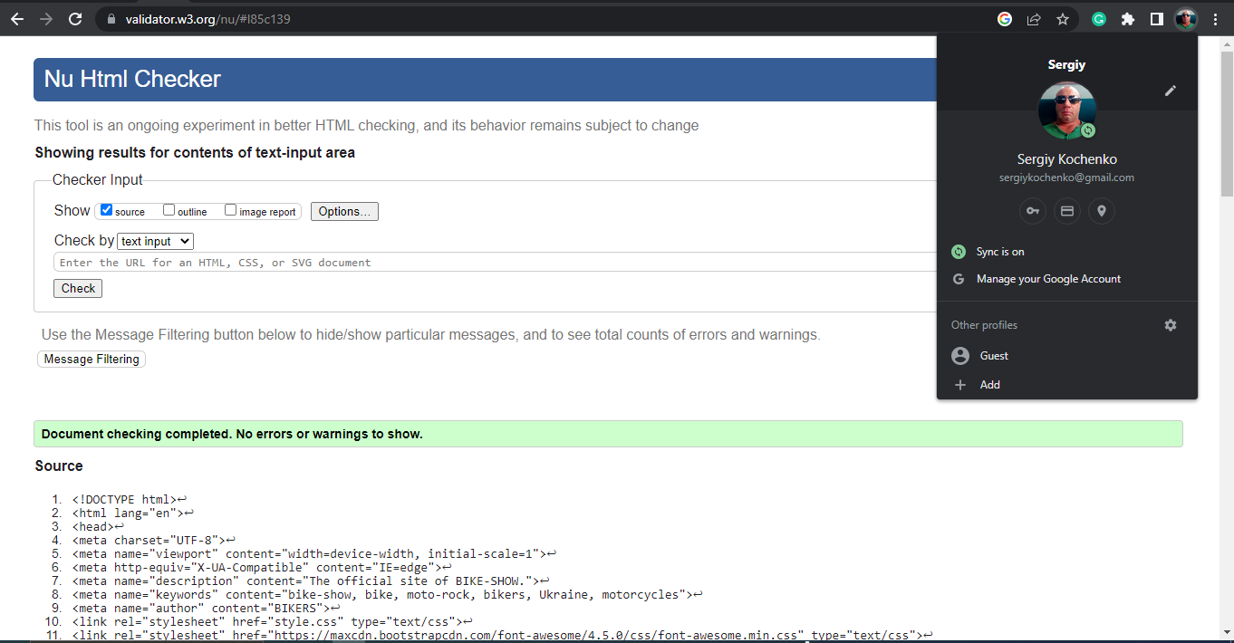Manage profiles with the gear icon

coord(1171,325)
